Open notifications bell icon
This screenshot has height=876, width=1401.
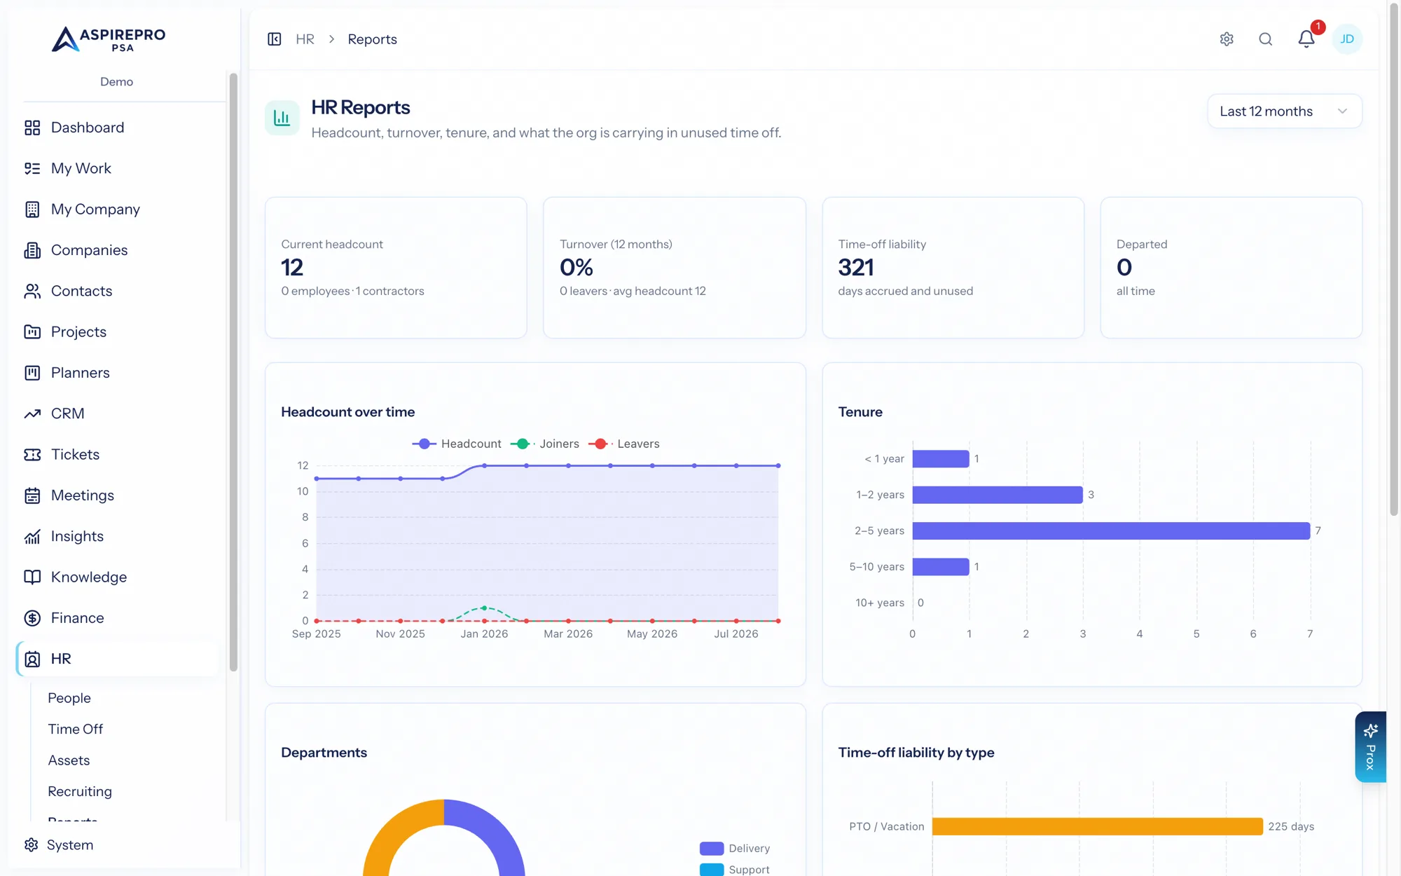coord(1306,39)
